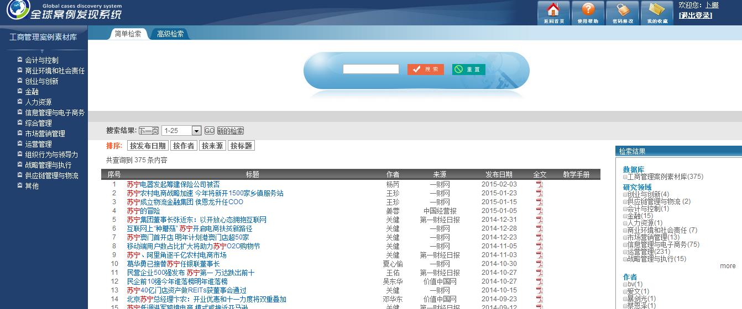The image size is (742, 309).
Task: Tick the 会计与控制(1) filter checkbox
Action: pyautogui.click(x=625, y=209)
